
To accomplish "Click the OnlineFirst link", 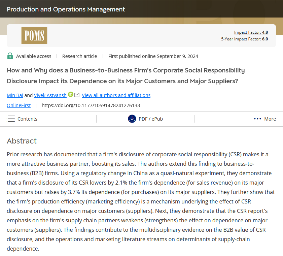I will coord(19,105).
